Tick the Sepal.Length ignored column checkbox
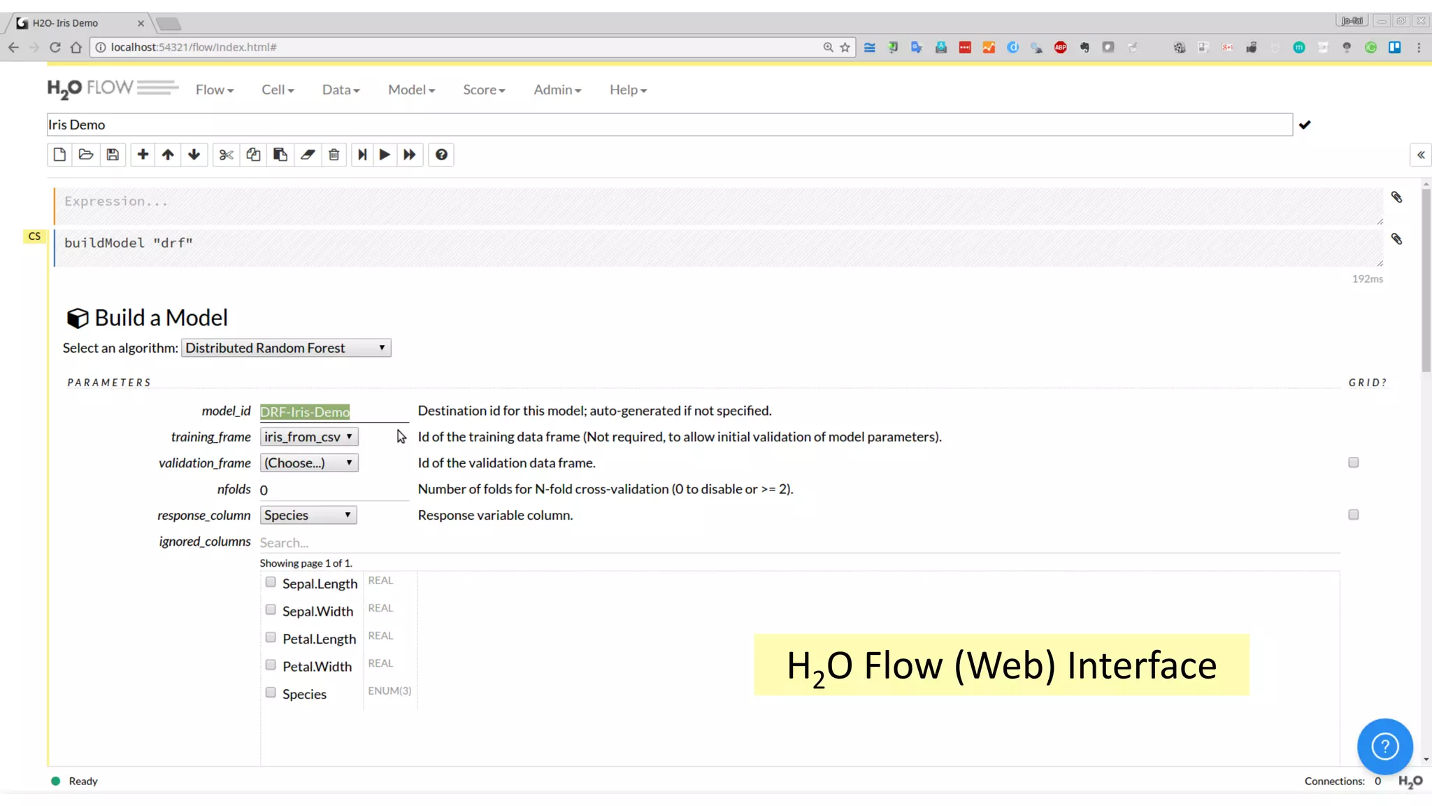 tap(271, 582)
